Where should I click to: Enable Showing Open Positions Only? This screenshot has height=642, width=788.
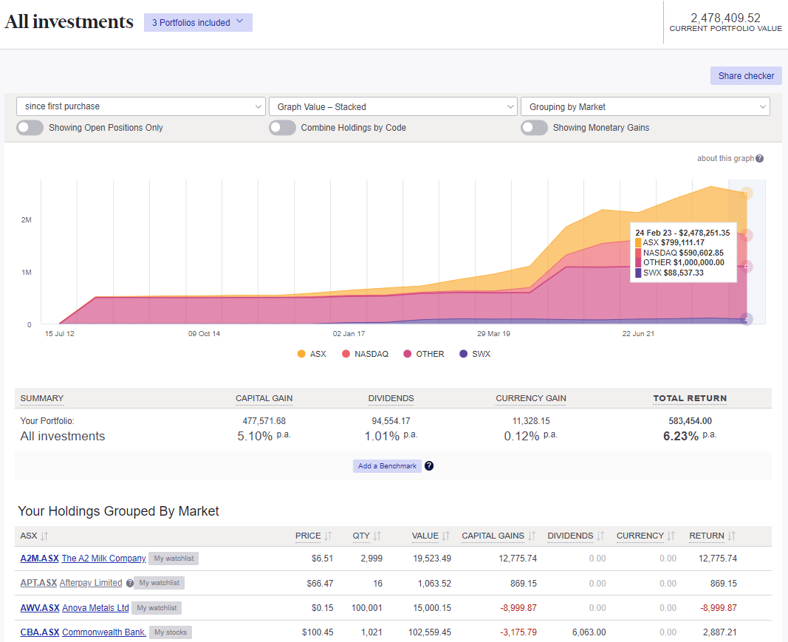[30, 127]
